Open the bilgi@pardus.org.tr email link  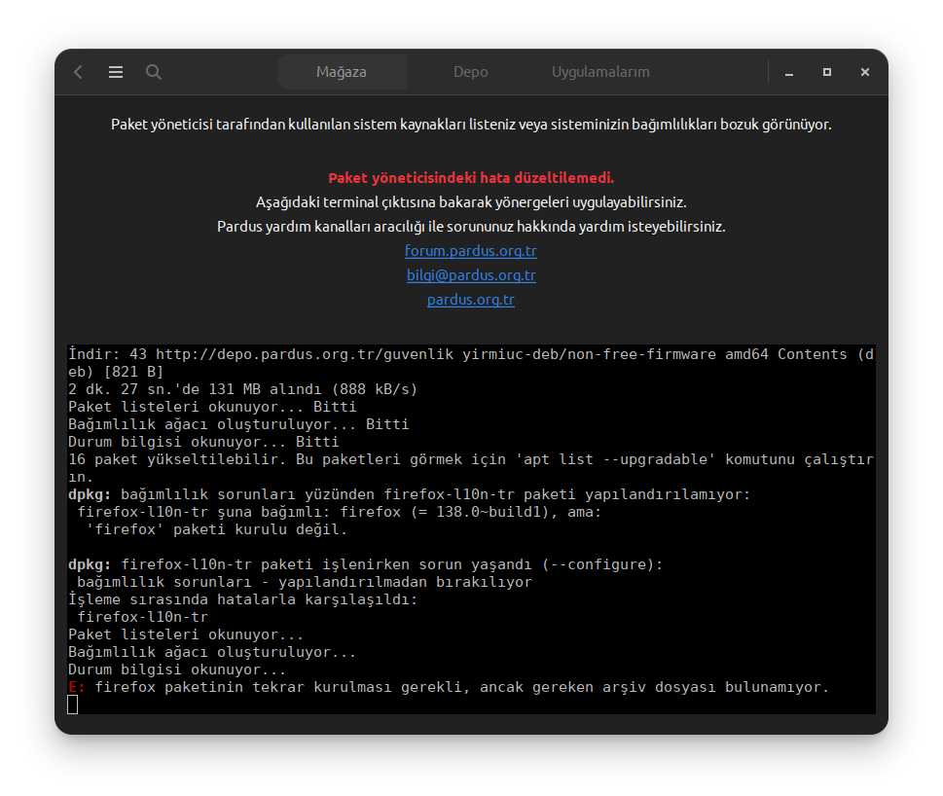click(x=471, y=275)
